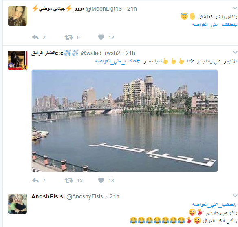This screenshot has height=227, width=238.
Task: Retweet the @MoonLigt16 tweet
Action: [68, 37]
